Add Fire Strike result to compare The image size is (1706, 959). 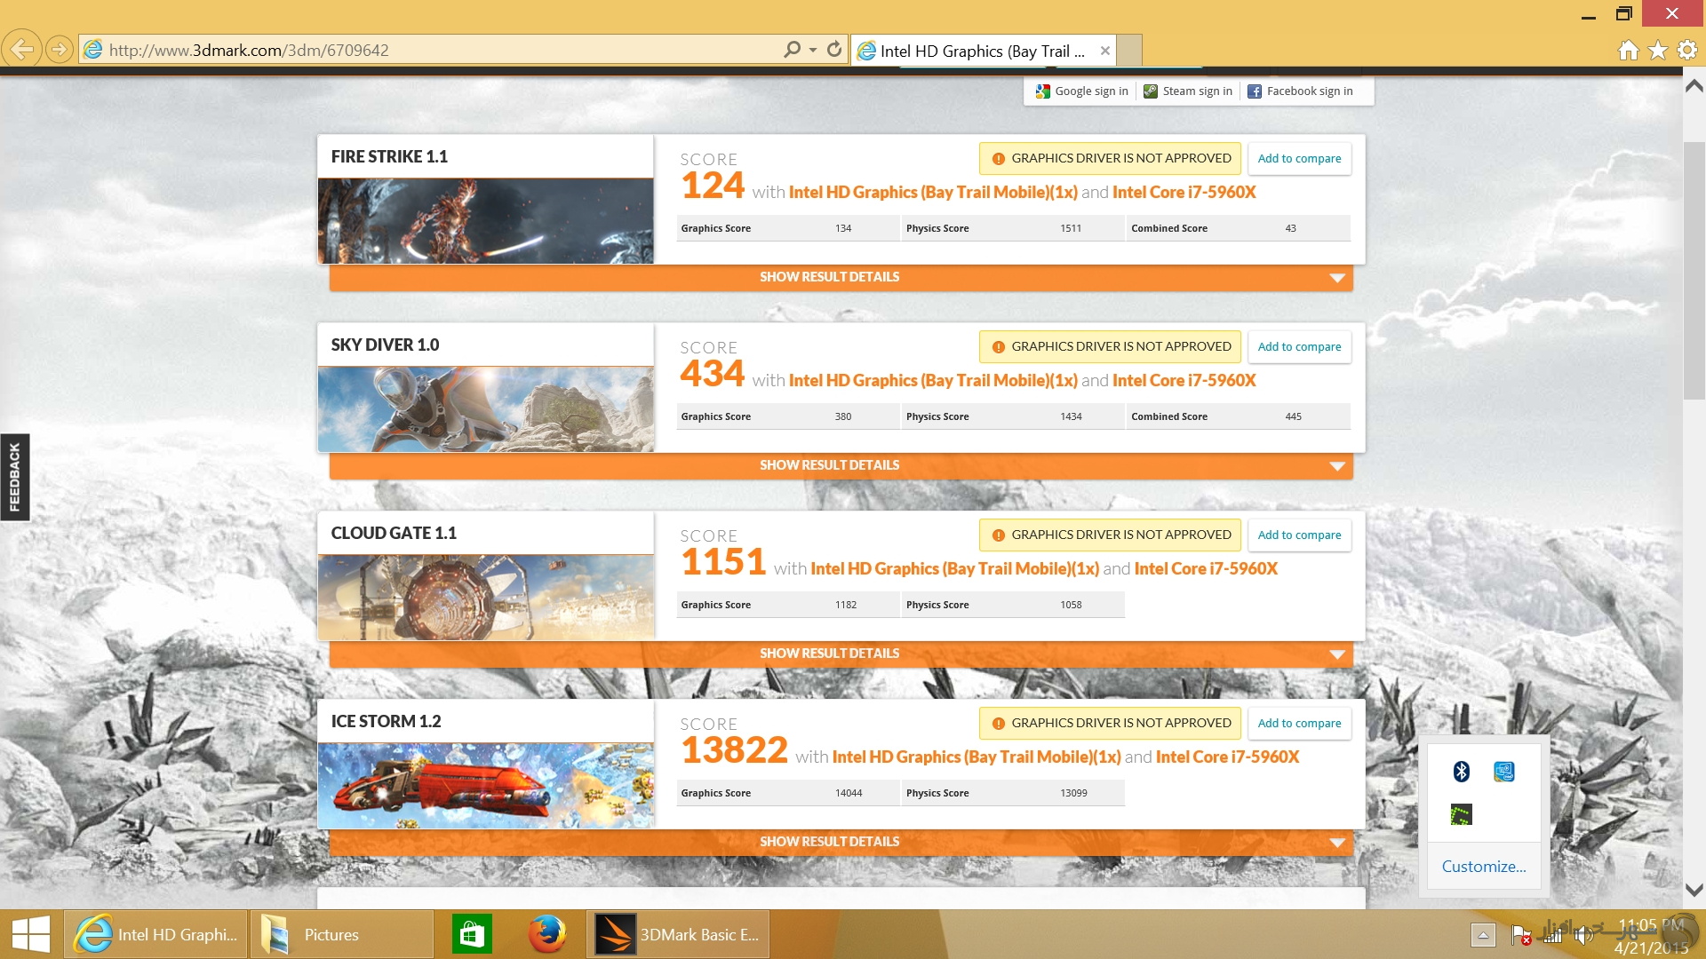click(x=1299, y=159)
